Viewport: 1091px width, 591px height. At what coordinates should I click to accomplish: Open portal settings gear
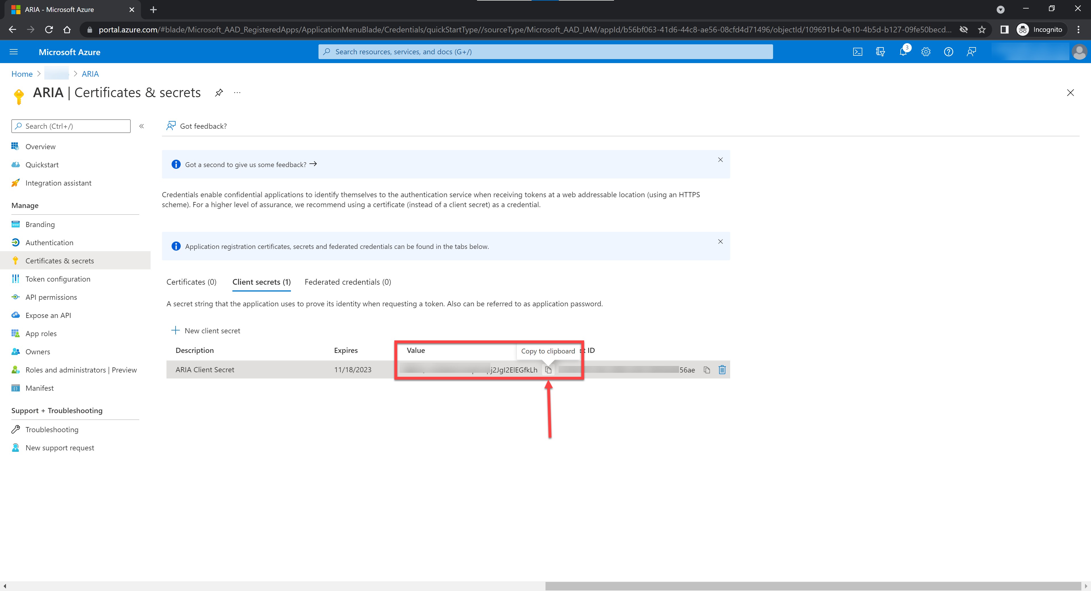click(926, 52)
